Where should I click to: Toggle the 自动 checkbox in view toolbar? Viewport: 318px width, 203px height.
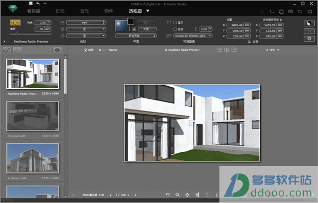85,50
